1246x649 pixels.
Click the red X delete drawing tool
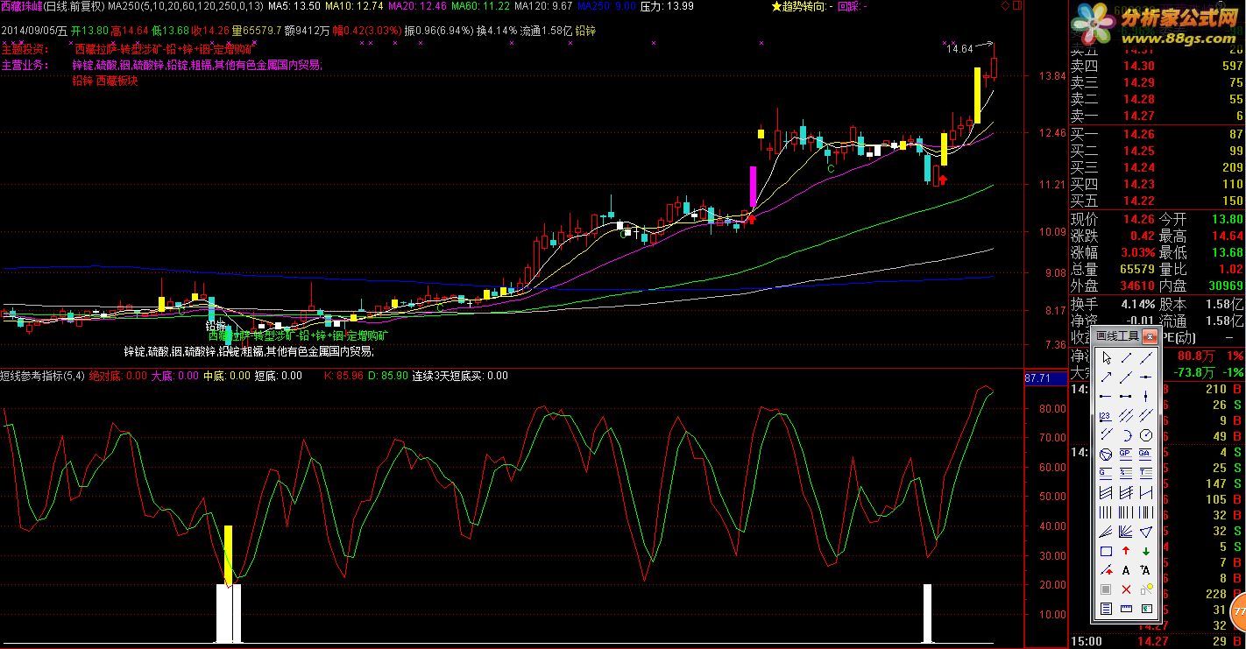1126,589
